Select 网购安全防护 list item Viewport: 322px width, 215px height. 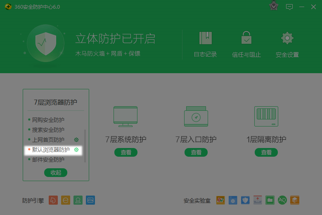click(48, 120)
